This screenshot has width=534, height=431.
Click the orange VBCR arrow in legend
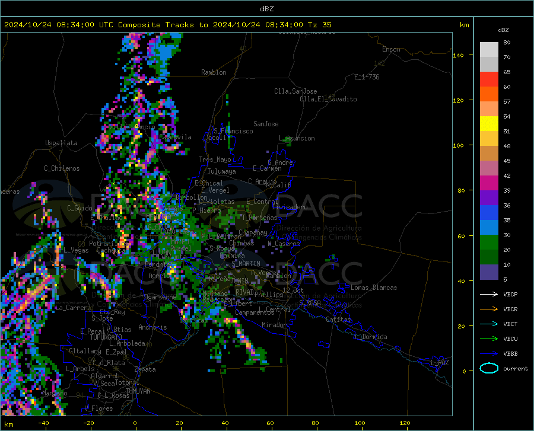coord(489,309)
